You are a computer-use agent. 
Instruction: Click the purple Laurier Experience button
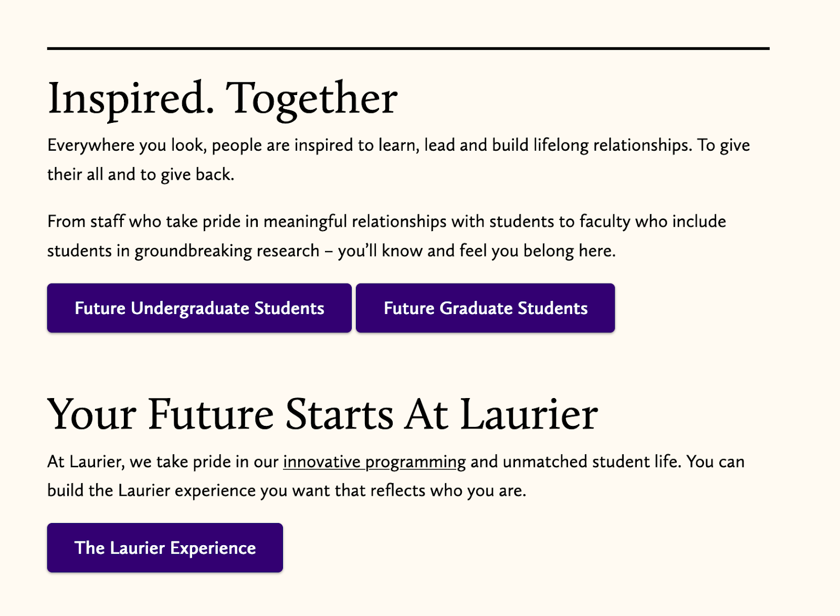coord(165,547)
